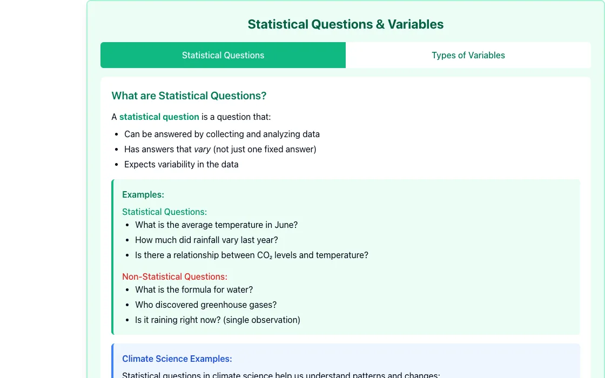Click 'Expects variability in the data' bullet

[x=181, y=164]
